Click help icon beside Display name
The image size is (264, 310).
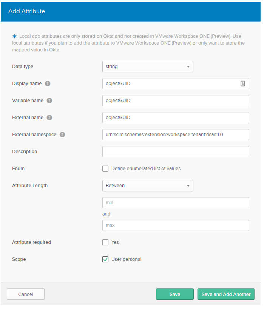pyautogui.click(x=48, y=84)
